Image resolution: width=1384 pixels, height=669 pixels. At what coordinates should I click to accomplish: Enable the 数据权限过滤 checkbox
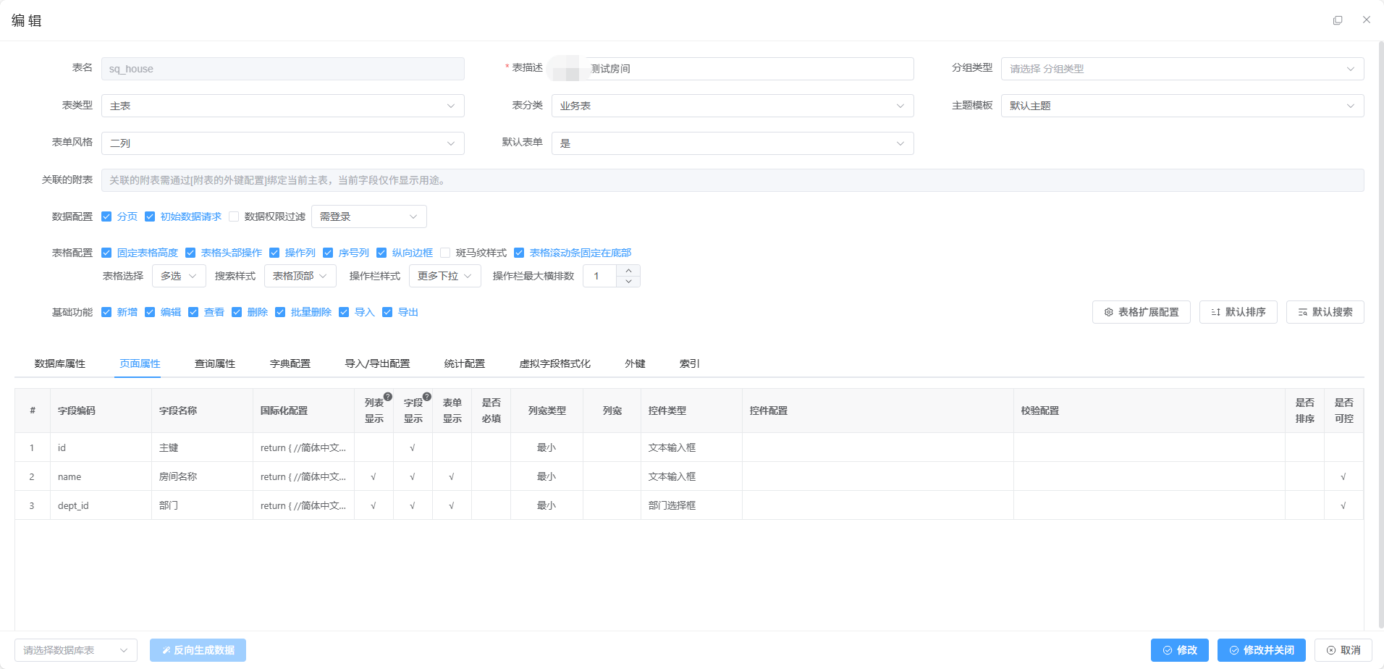(x=234, y=216)
